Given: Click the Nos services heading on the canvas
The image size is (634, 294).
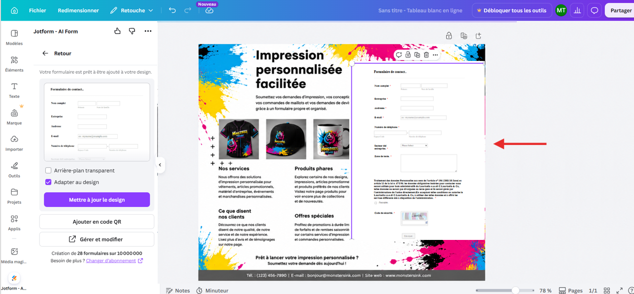Looking at the screenshot, I should (x=234, y=169).
